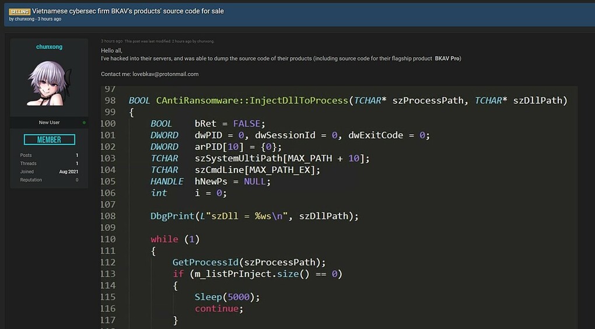595x329 pixels.
Task: Click the Joined Aug 2021 date
Action: coord(68,171)
